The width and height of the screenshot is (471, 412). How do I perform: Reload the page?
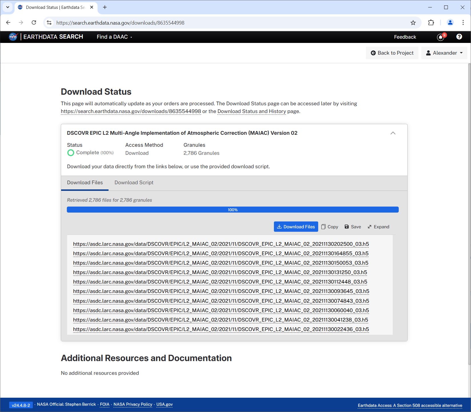[x=34, y=23]
